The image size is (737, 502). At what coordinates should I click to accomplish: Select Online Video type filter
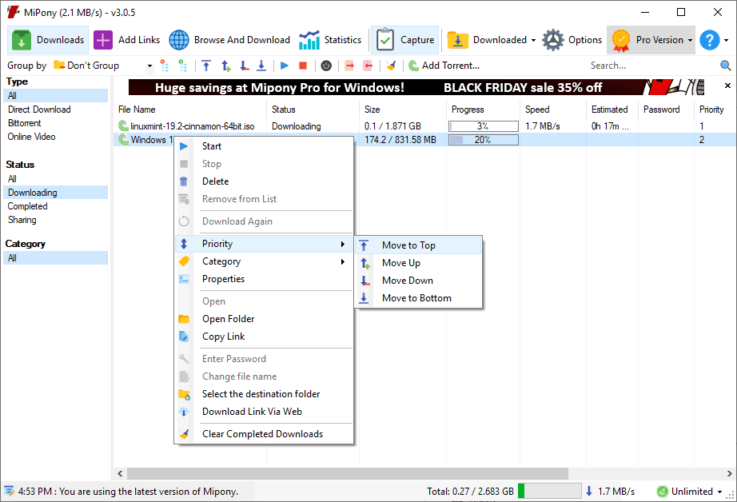tap(31, 137)
